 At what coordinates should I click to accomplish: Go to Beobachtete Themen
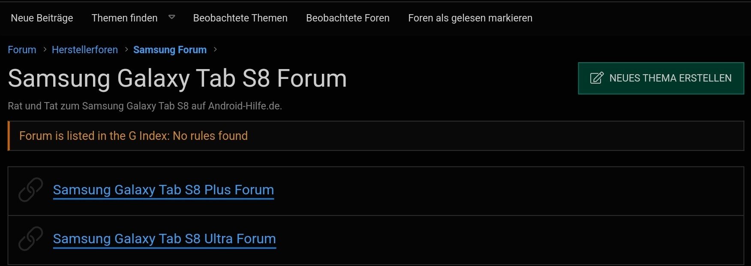click(240, 18)
